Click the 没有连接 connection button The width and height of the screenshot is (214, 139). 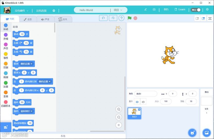tap(41, 10)
